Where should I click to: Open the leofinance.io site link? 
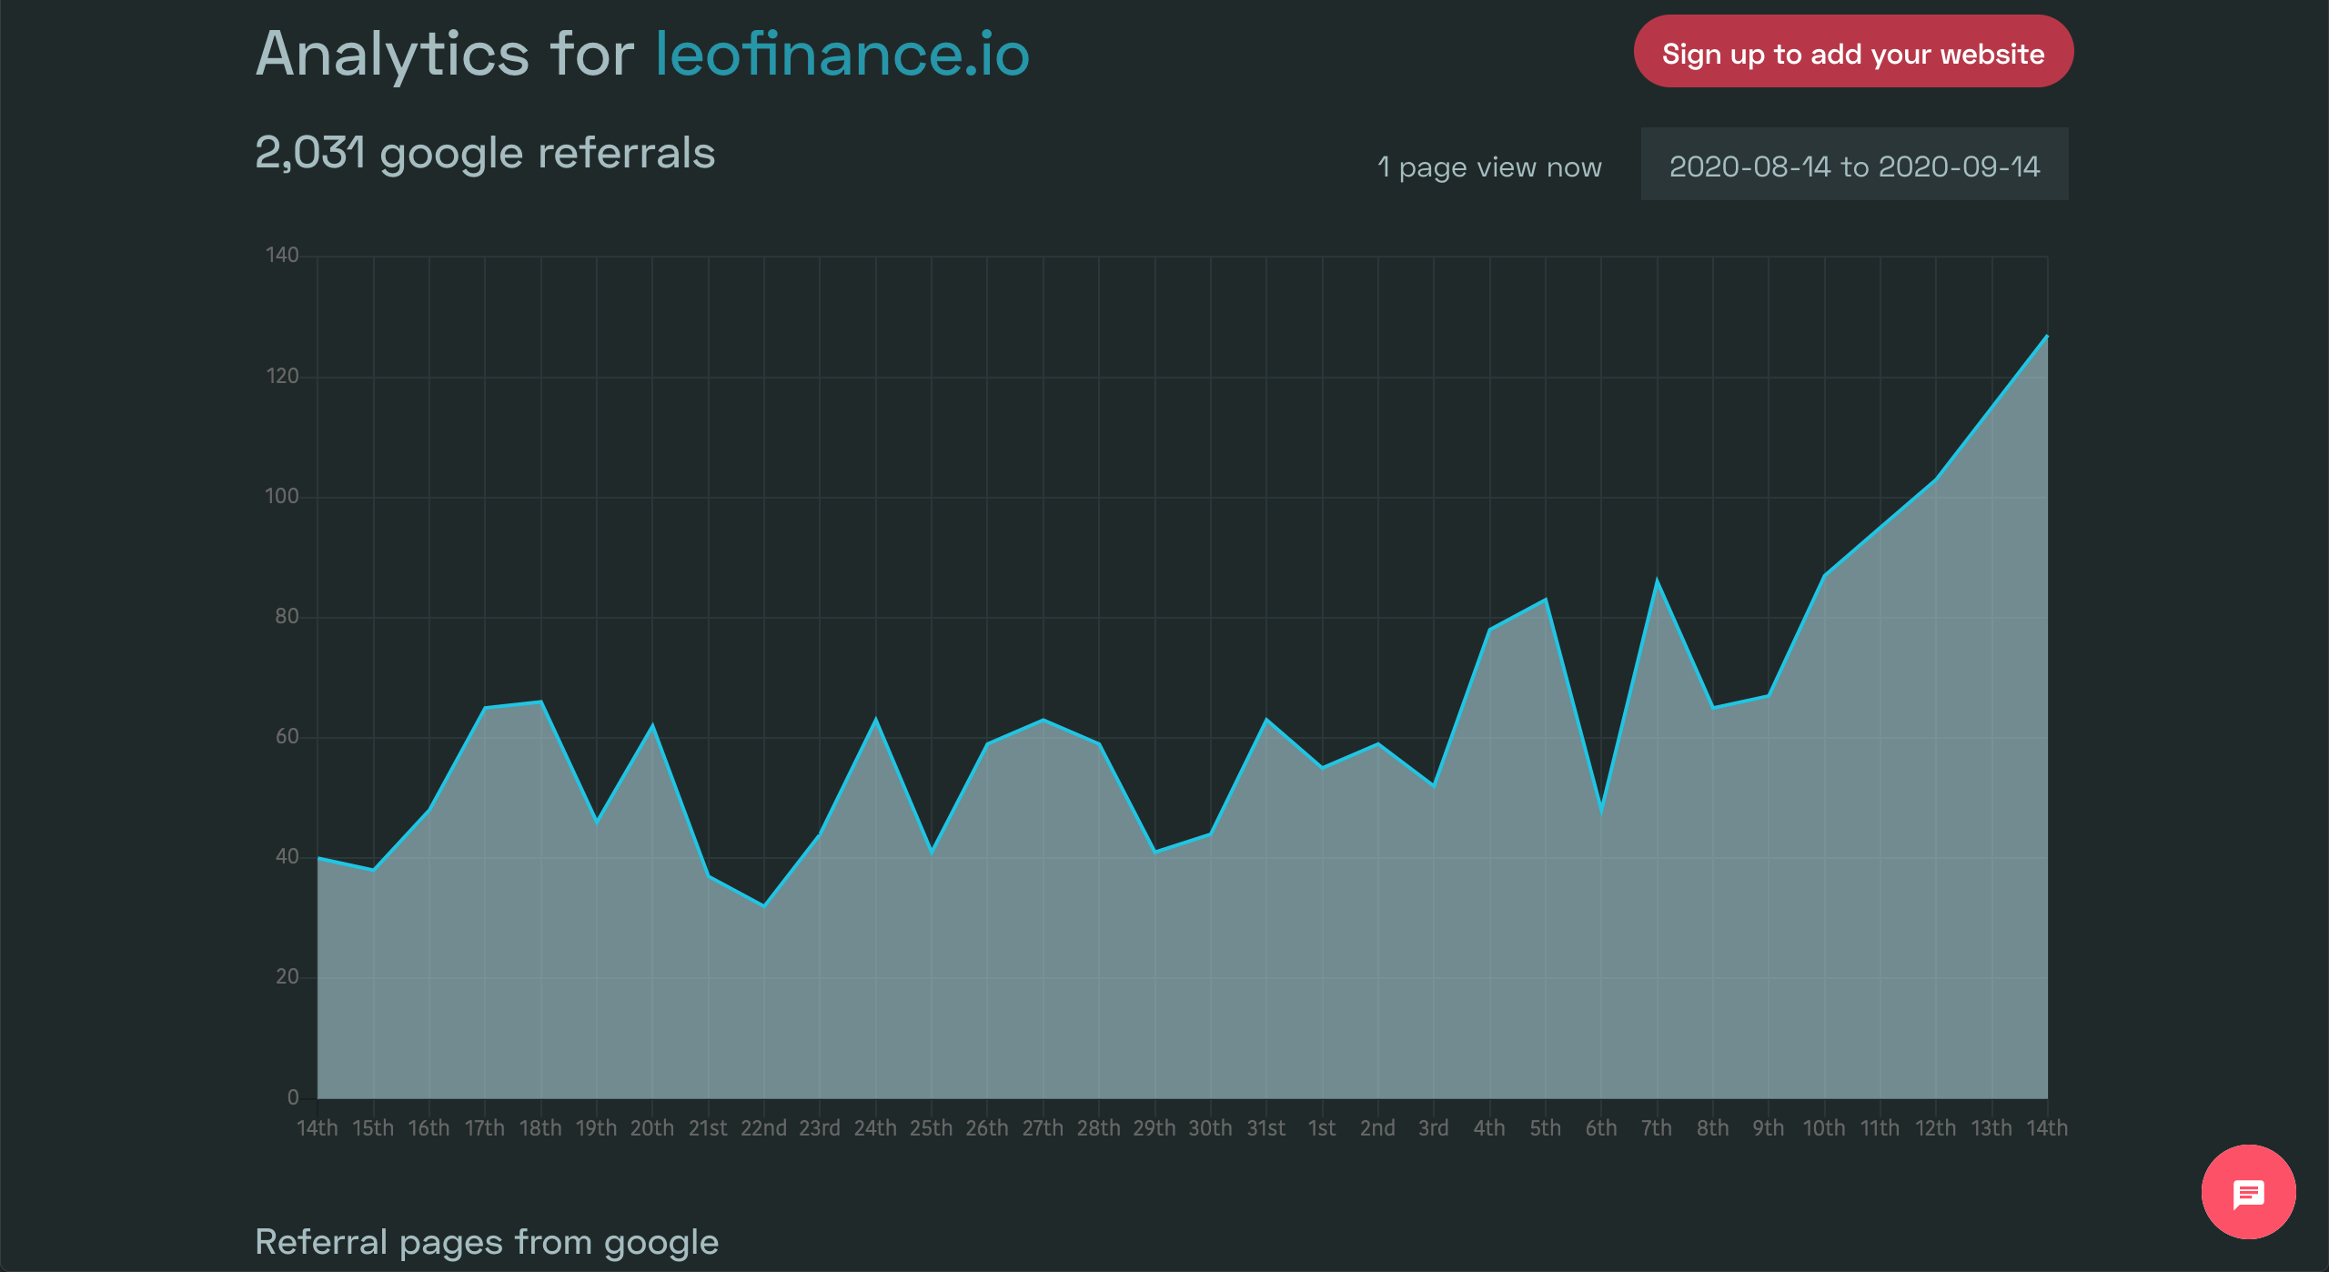coord(842,54)
